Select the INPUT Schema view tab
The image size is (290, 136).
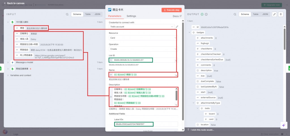[77, 14]
